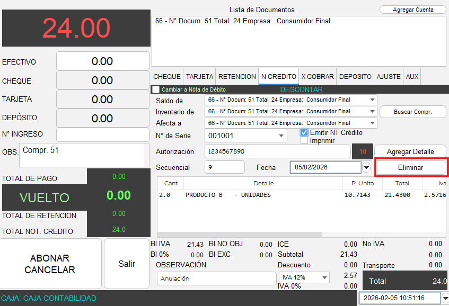Uncheck Emitir NT Crédito checkbox
Viewport: 449px width, 306px height.
pyautogui.click(x=304, y=132)
